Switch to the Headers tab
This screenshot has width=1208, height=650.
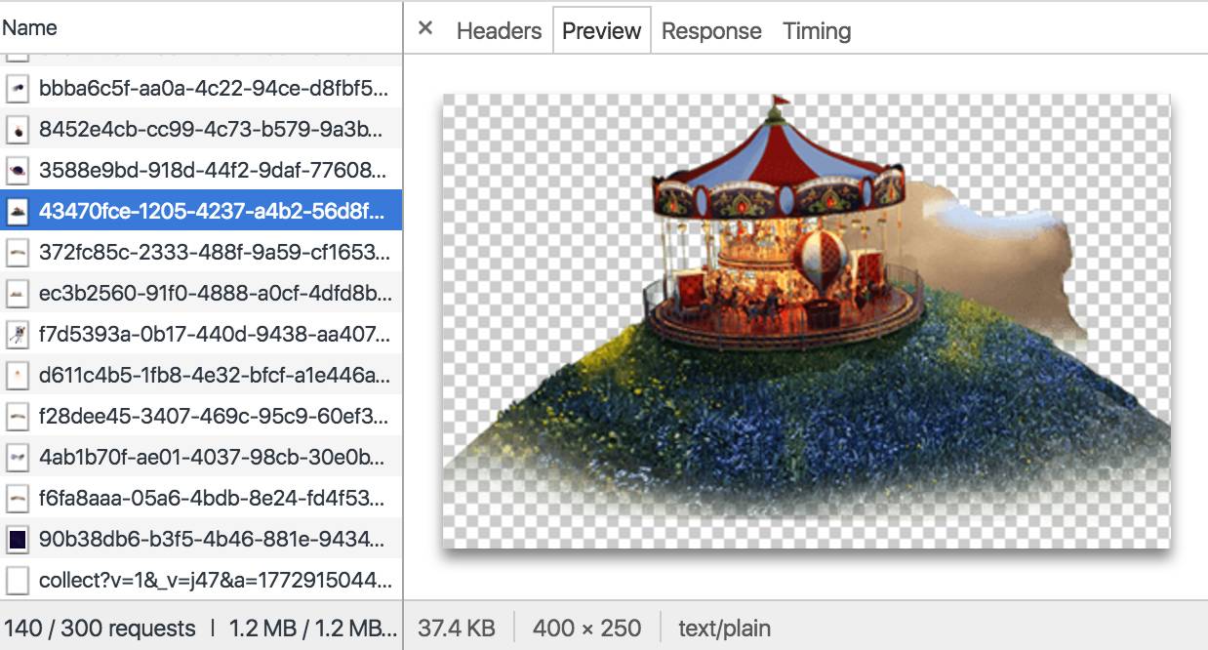pos(499,31)
